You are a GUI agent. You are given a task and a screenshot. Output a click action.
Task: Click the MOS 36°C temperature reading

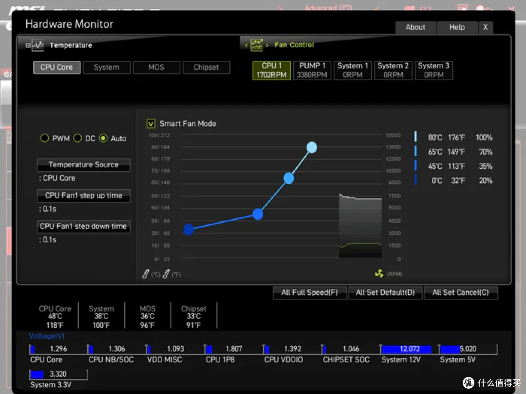147,316
